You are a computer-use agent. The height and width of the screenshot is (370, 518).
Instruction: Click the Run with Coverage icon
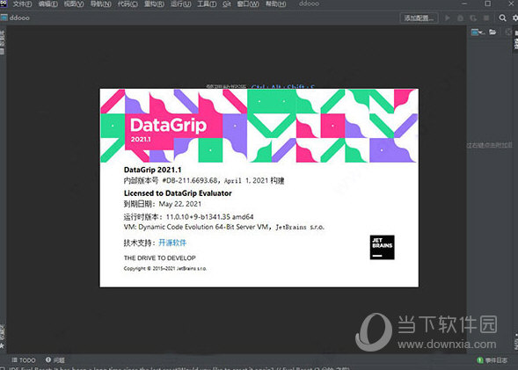473,18
